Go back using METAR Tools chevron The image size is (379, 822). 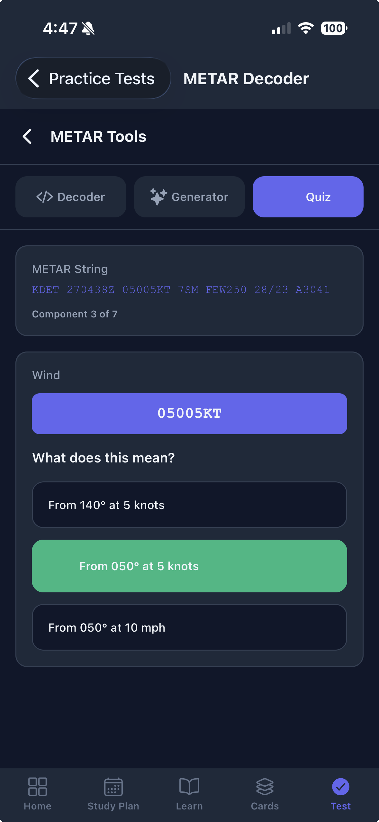coord(28,136)
